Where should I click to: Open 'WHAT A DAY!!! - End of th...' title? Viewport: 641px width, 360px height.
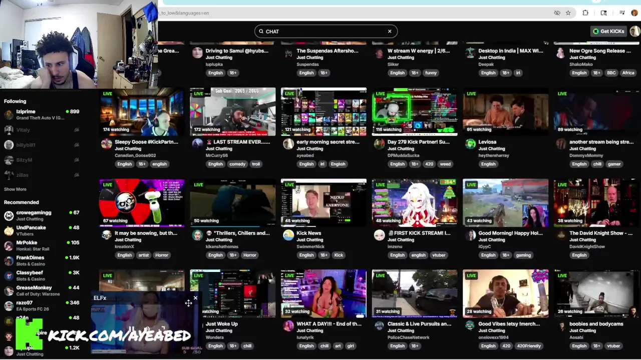(329, 324)
